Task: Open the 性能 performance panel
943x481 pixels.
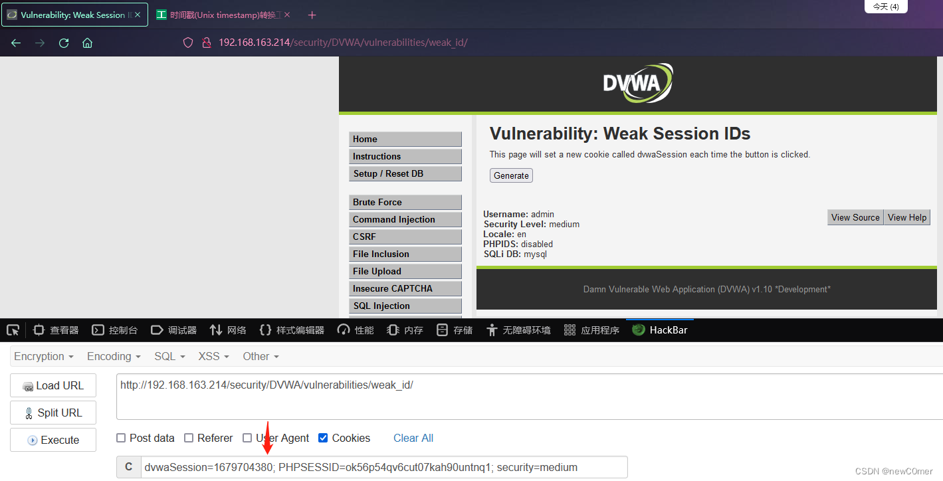Action: [356, 330]
